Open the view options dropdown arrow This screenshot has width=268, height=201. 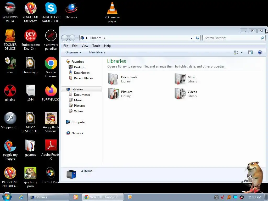point(242,52)
